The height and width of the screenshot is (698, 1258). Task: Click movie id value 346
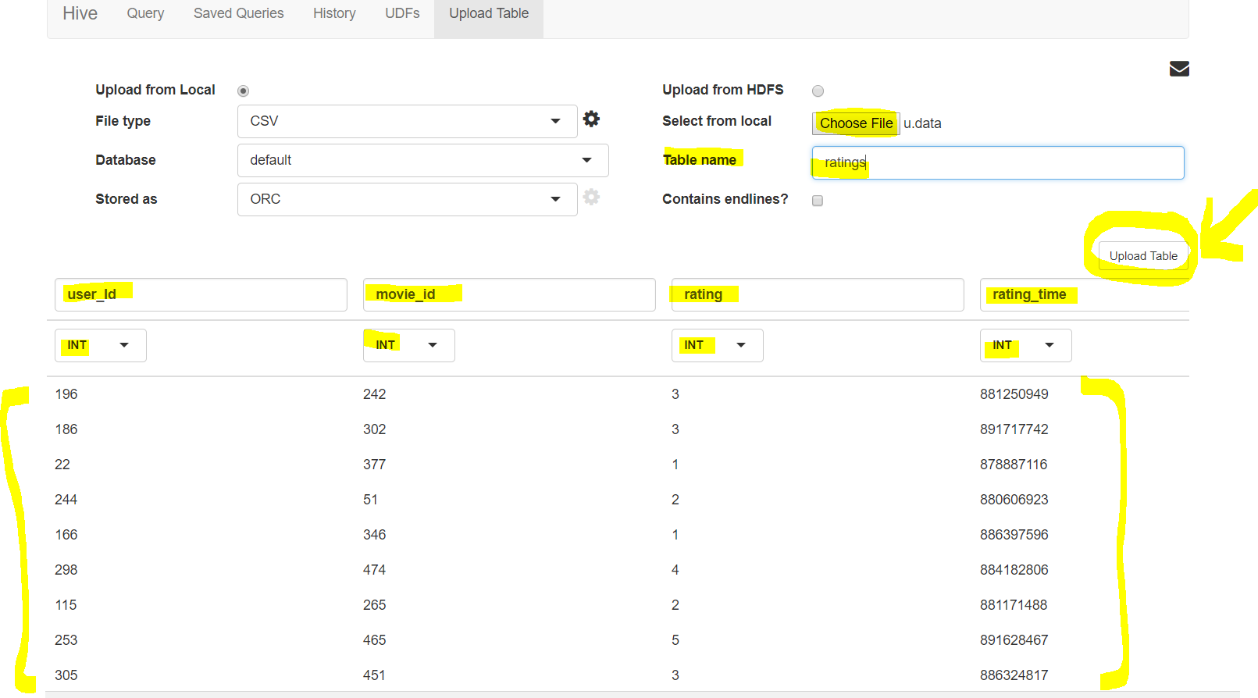click(x=375, y=535)
